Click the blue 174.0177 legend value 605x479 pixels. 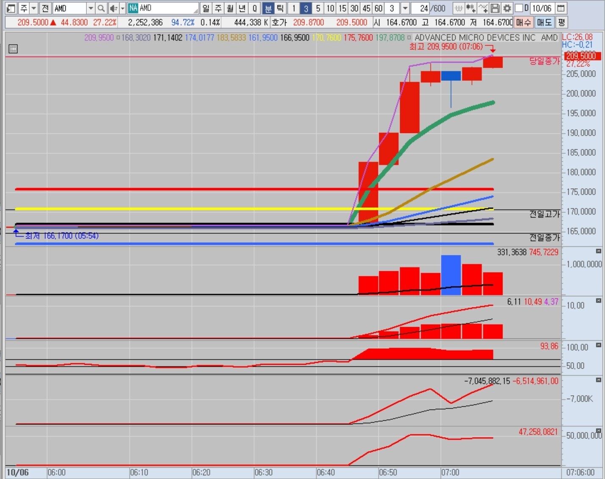[200, 38]
